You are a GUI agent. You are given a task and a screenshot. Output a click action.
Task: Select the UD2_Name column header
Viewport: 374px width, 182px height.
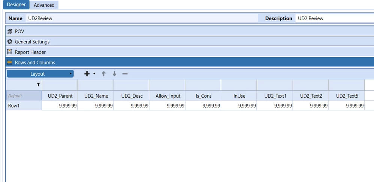click(x=96, y=96)
